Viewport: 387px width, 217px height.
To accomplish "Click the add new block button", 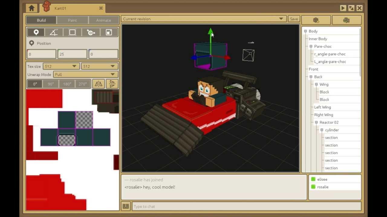I will tap(316, 20).
